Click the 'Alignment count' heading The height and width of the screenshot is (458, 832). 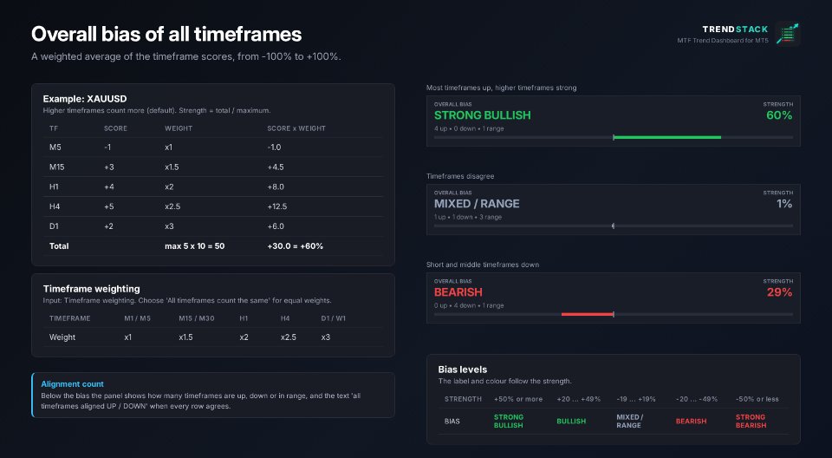click(x=72, y=384)
